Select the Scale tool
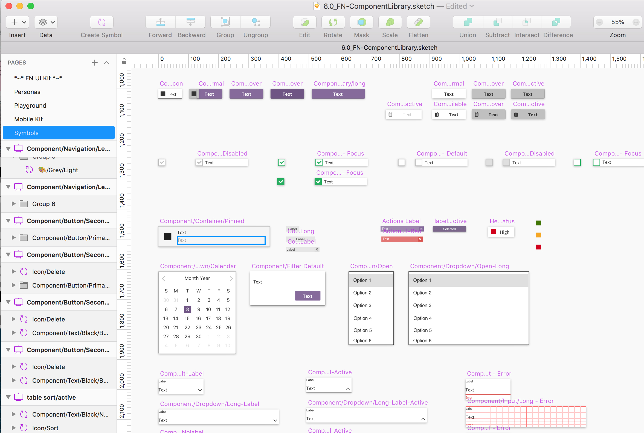 pyautogui.click(x=390, y=22)
